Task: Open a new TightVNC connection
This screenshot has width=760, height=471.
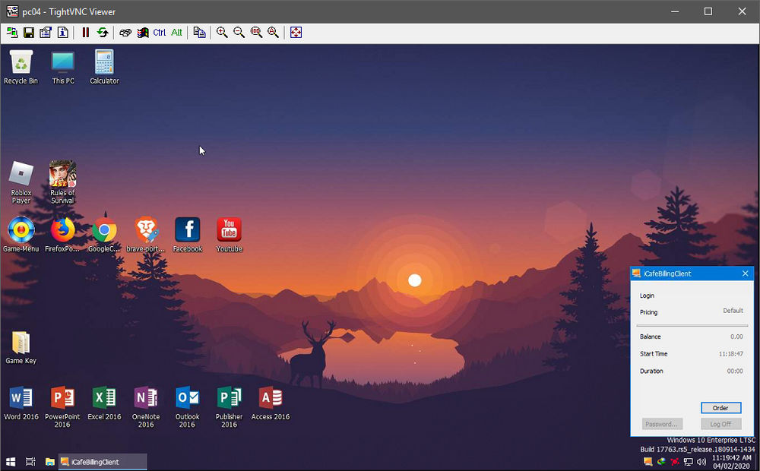Action: [x=11, y=32]
